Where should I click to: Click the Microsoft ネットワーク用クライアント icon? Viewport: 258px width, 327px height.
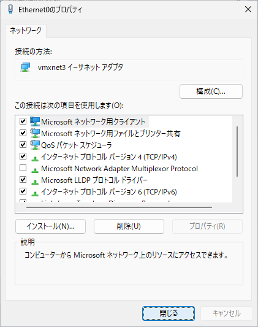click(35, 121)
